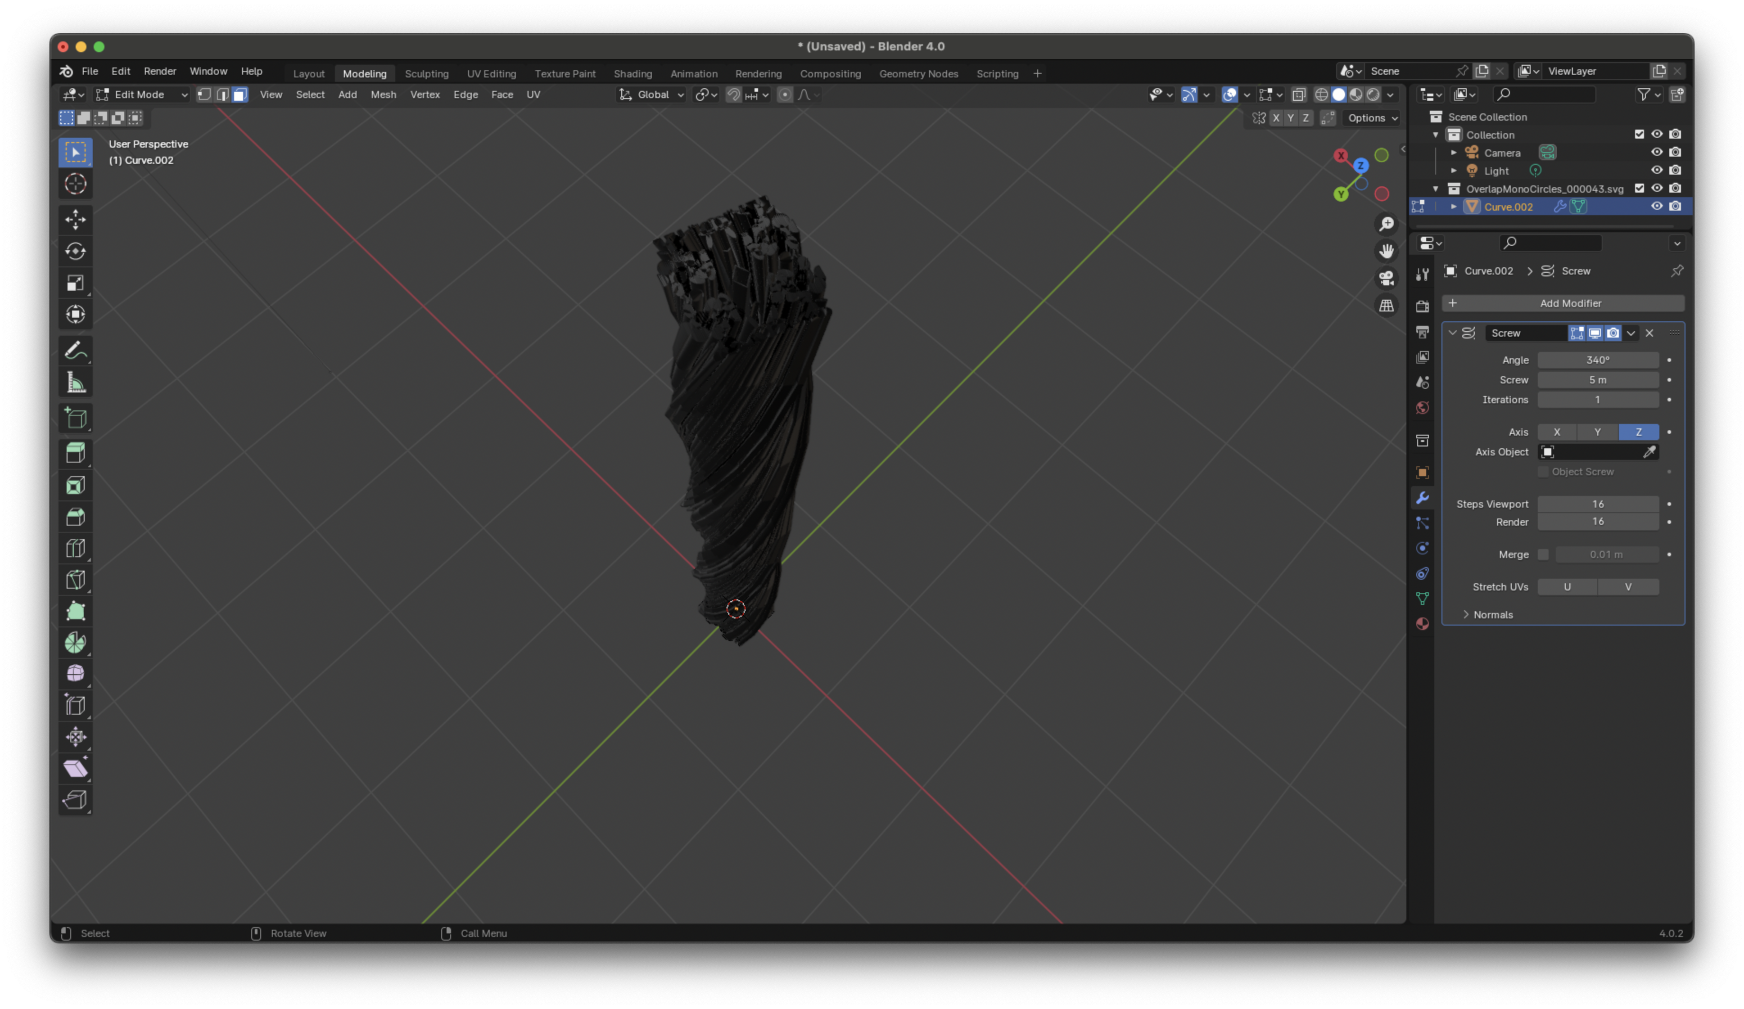The width and height of the screenshot is (1744, 1009).
Task: Choose the Bevel tool
Action: point(76,517)
